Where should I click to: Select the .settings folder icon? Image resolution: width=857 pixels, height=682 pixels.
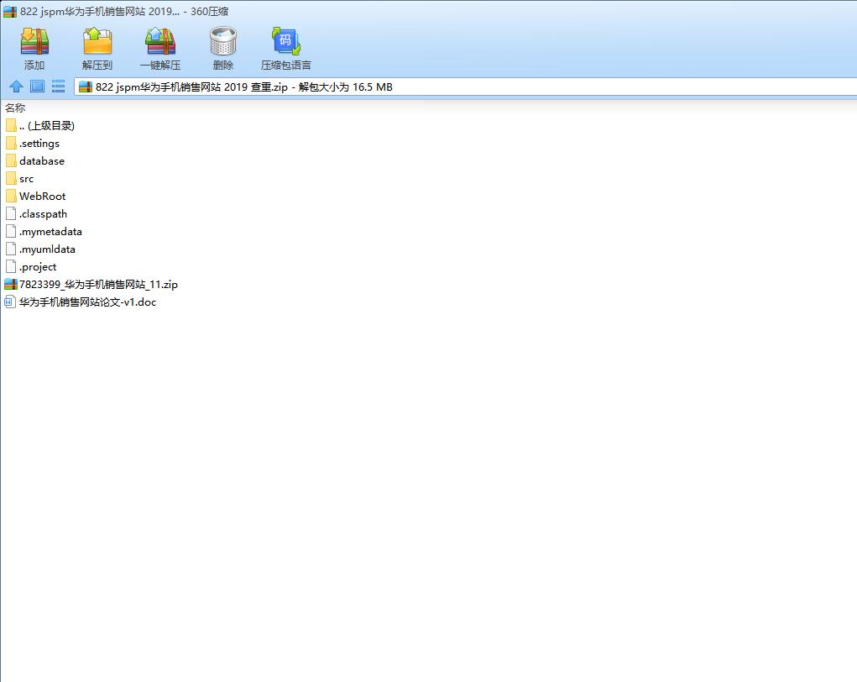[x=11, y=144]
